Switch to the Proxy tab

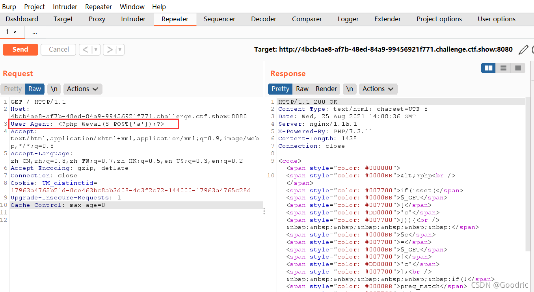97,19
